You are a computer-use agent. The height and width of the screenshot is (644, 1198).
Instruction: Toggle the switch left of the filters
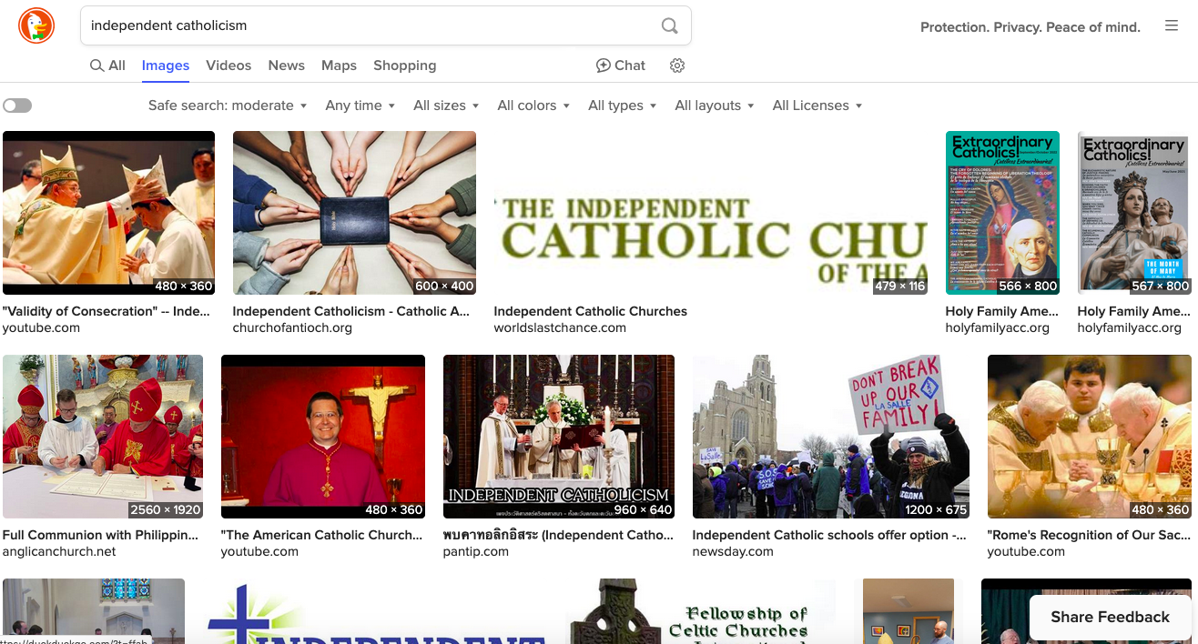click(x=17, y=106)
